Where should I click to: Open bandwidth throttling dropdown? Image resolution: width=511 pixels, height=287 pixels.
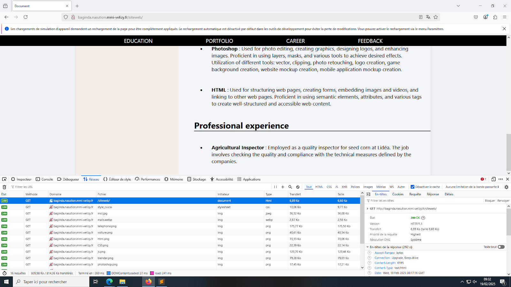pos(472,187)
